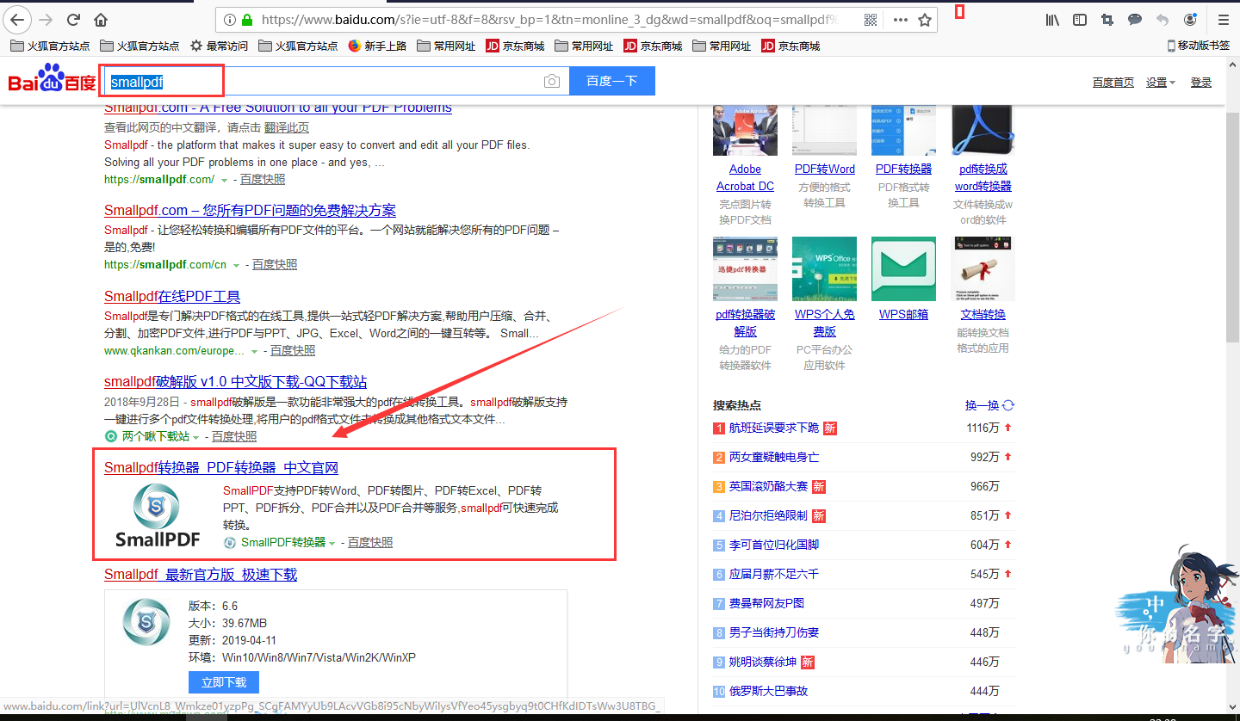The width and height of the screenshot is (1240, 721).
Task: Expand arrow beside www.qkankan.com URL
Action: click(255, 351)
